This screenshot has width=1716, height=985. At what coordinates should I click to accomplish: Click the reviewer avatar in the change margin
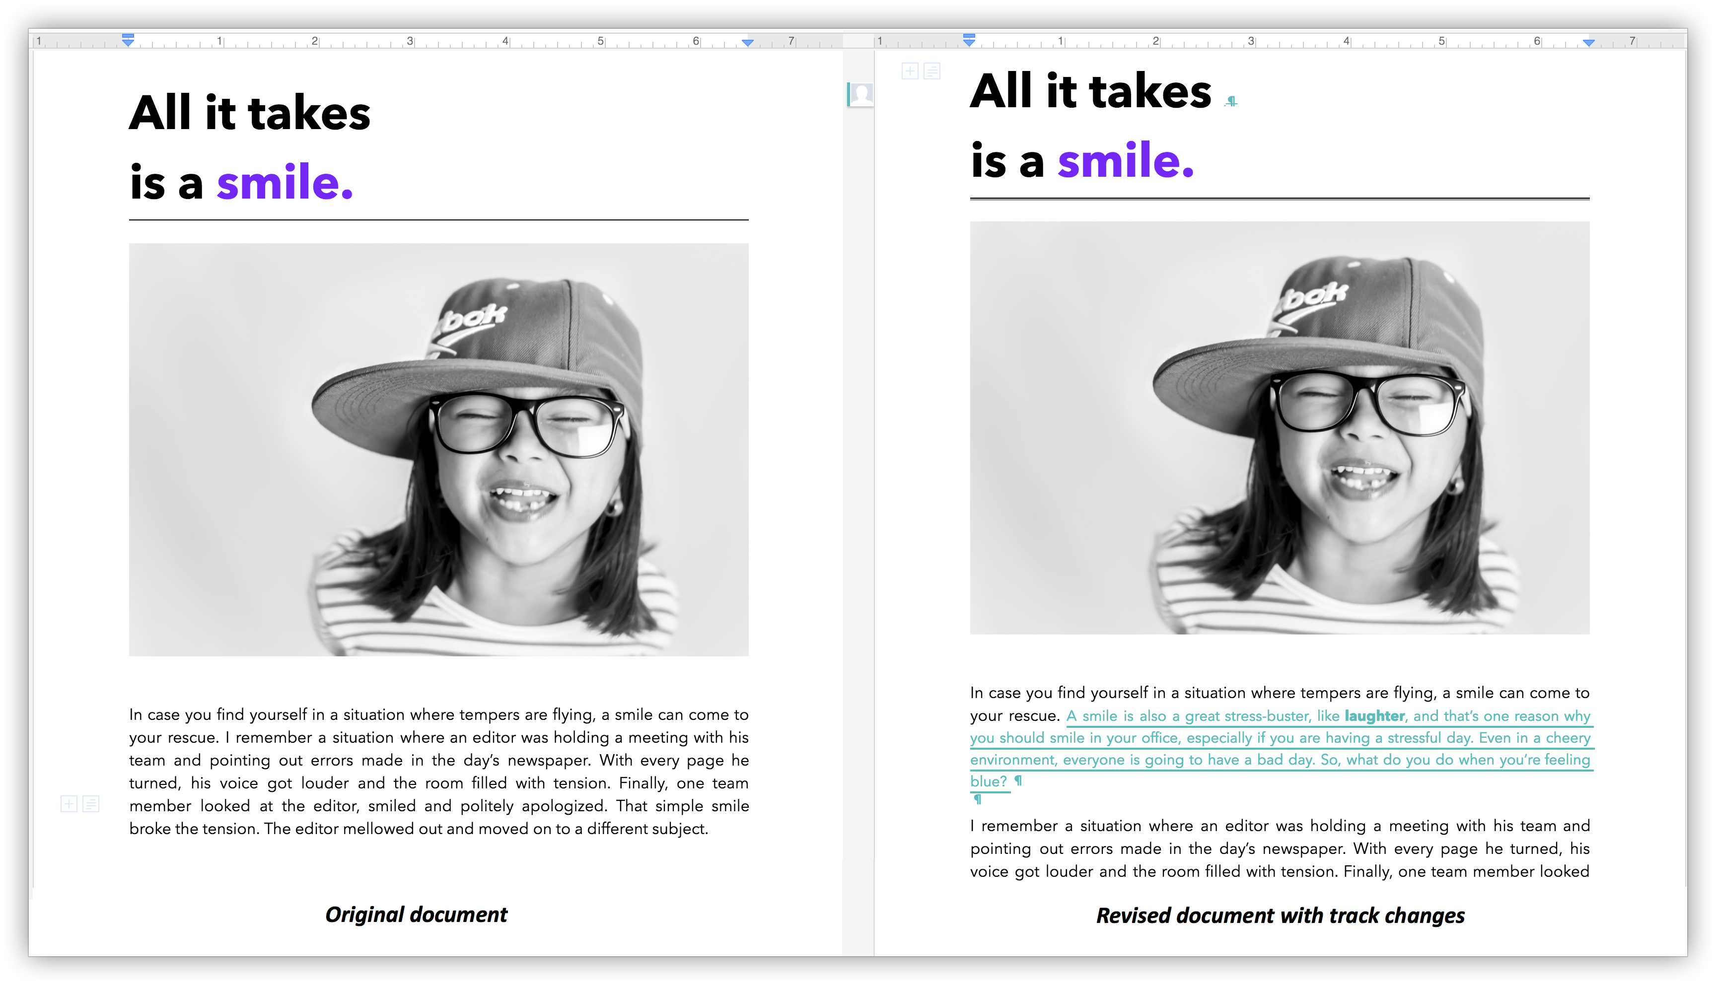[x=861, y=94]
